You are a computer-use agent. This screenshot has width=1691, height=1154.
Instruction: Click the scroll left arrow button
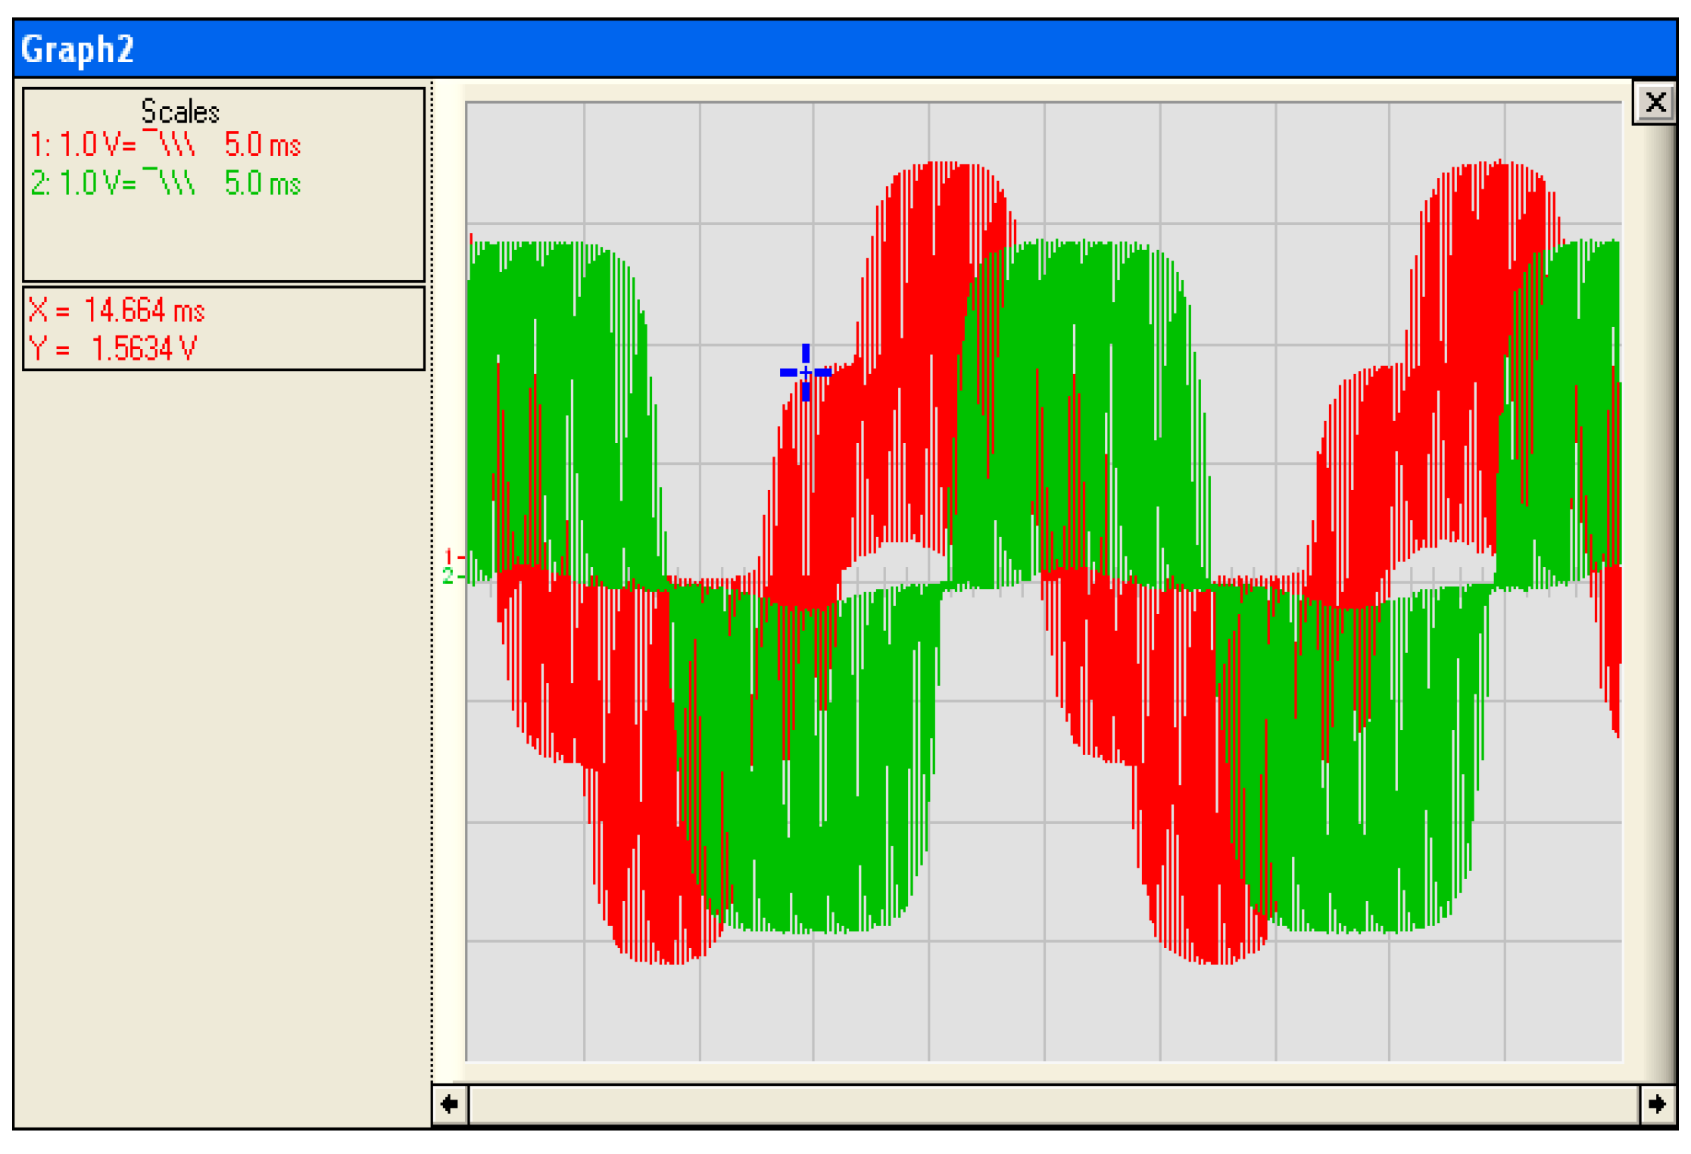point(450,1104)
